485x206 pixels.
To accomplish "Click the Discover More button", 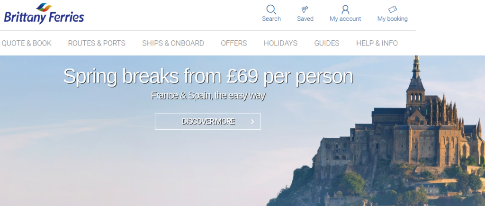I will [x=208, y=121].
